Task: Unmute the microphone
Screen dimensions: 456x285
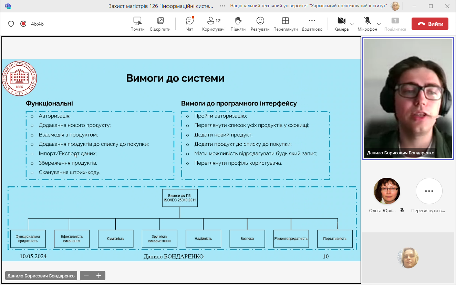Action: [367, 23]
